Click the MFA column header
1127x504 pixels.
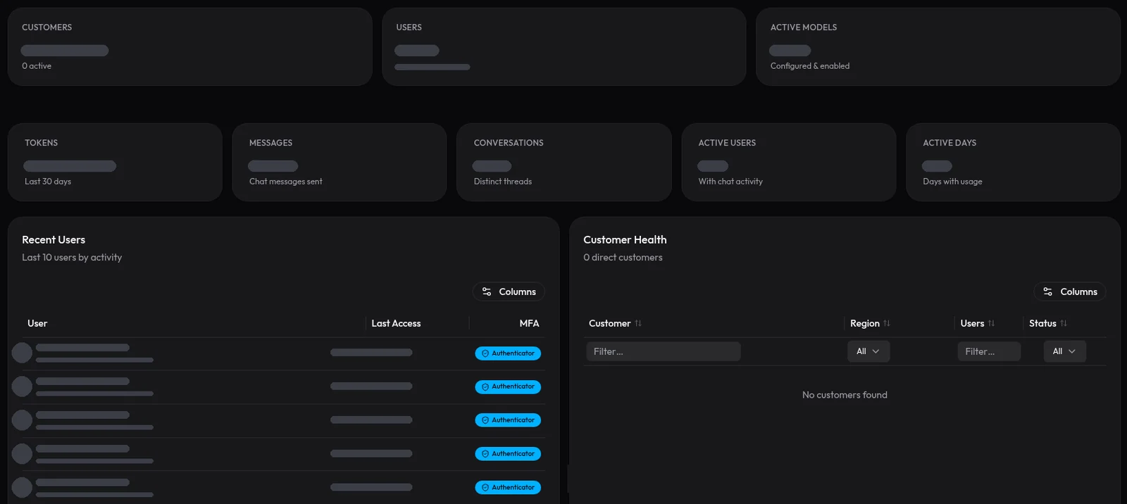click(529, 323)
